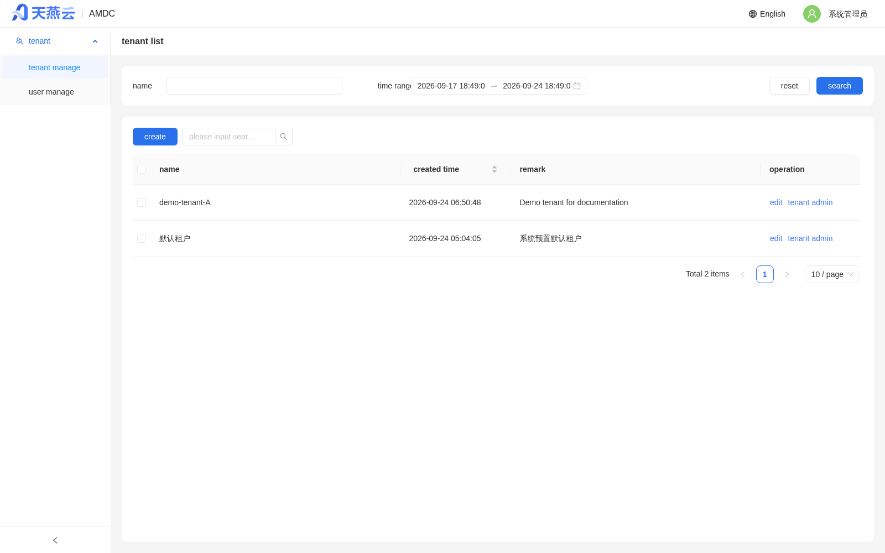The height and width of the screenshot is (553, 885).
Task: Open the 10 / page dropdown
Action: (832, 274)
